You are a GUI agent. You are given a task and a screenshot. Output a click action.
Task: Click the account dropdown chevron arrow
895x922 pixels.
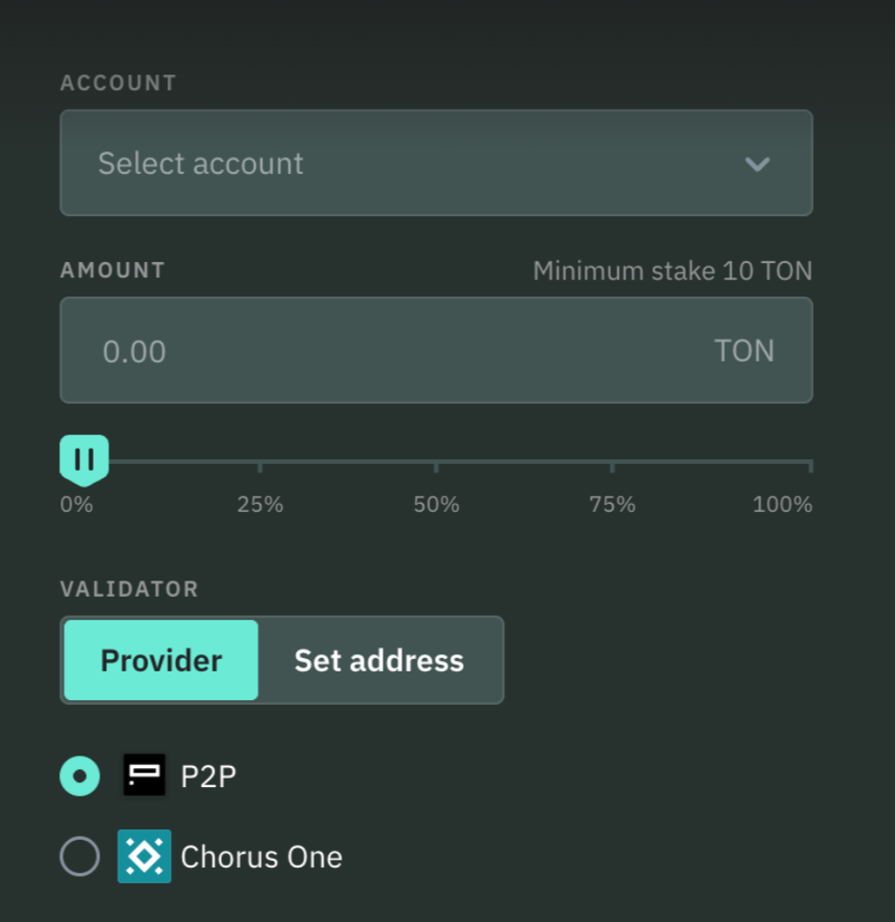[x=757, y=164]
